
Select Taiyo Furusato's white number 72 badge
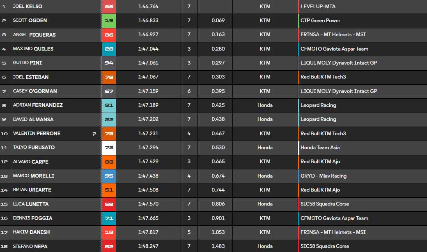[x=109, y=148]
